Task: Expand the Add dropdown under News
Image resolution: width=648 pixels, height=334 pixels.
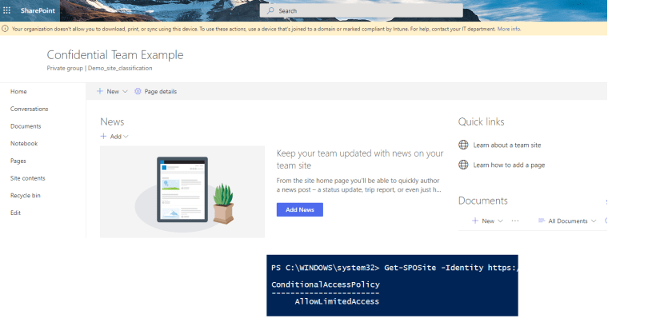Action: pos(126,137)
